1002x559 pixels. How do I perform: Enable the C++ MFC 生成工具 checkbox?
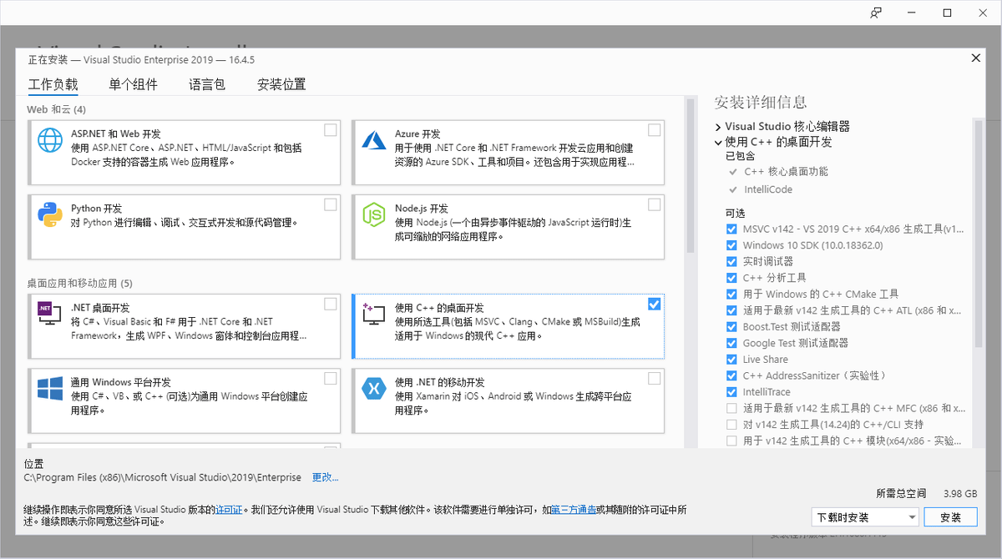[731, 407]
